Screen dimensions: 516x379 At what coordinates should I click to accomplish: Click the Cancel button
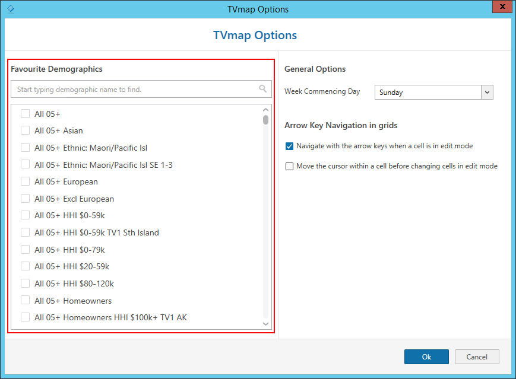pyautogui.click(x=477, y=356)
